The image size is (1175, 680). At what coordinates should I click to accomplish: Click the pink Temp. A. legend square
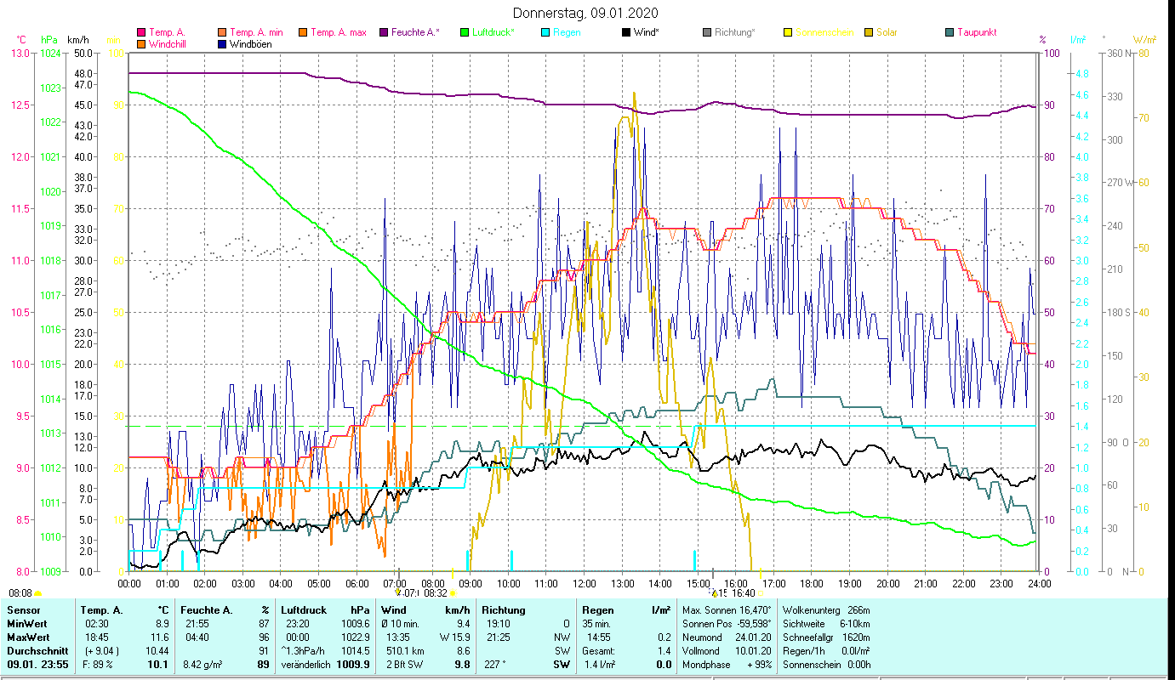click(141, 33)
